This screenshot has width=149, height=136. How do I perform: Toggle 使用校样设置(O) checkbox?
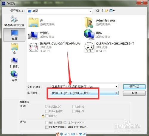tap(47, 123)
